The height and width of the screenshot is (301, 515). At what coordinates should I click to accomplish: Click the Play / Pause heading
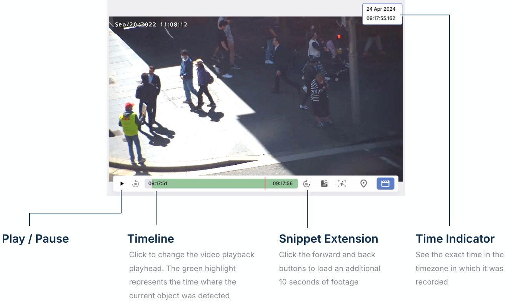pos(35,239)
